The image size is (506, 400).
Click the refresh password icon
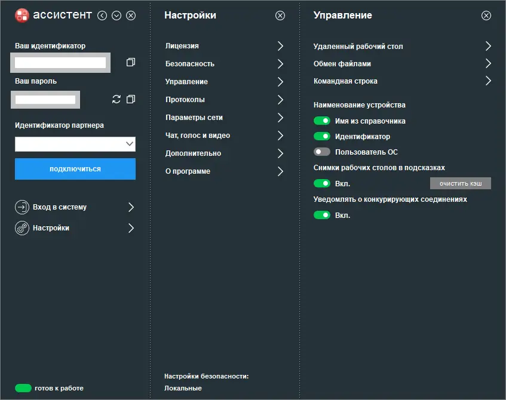[116, 99]
